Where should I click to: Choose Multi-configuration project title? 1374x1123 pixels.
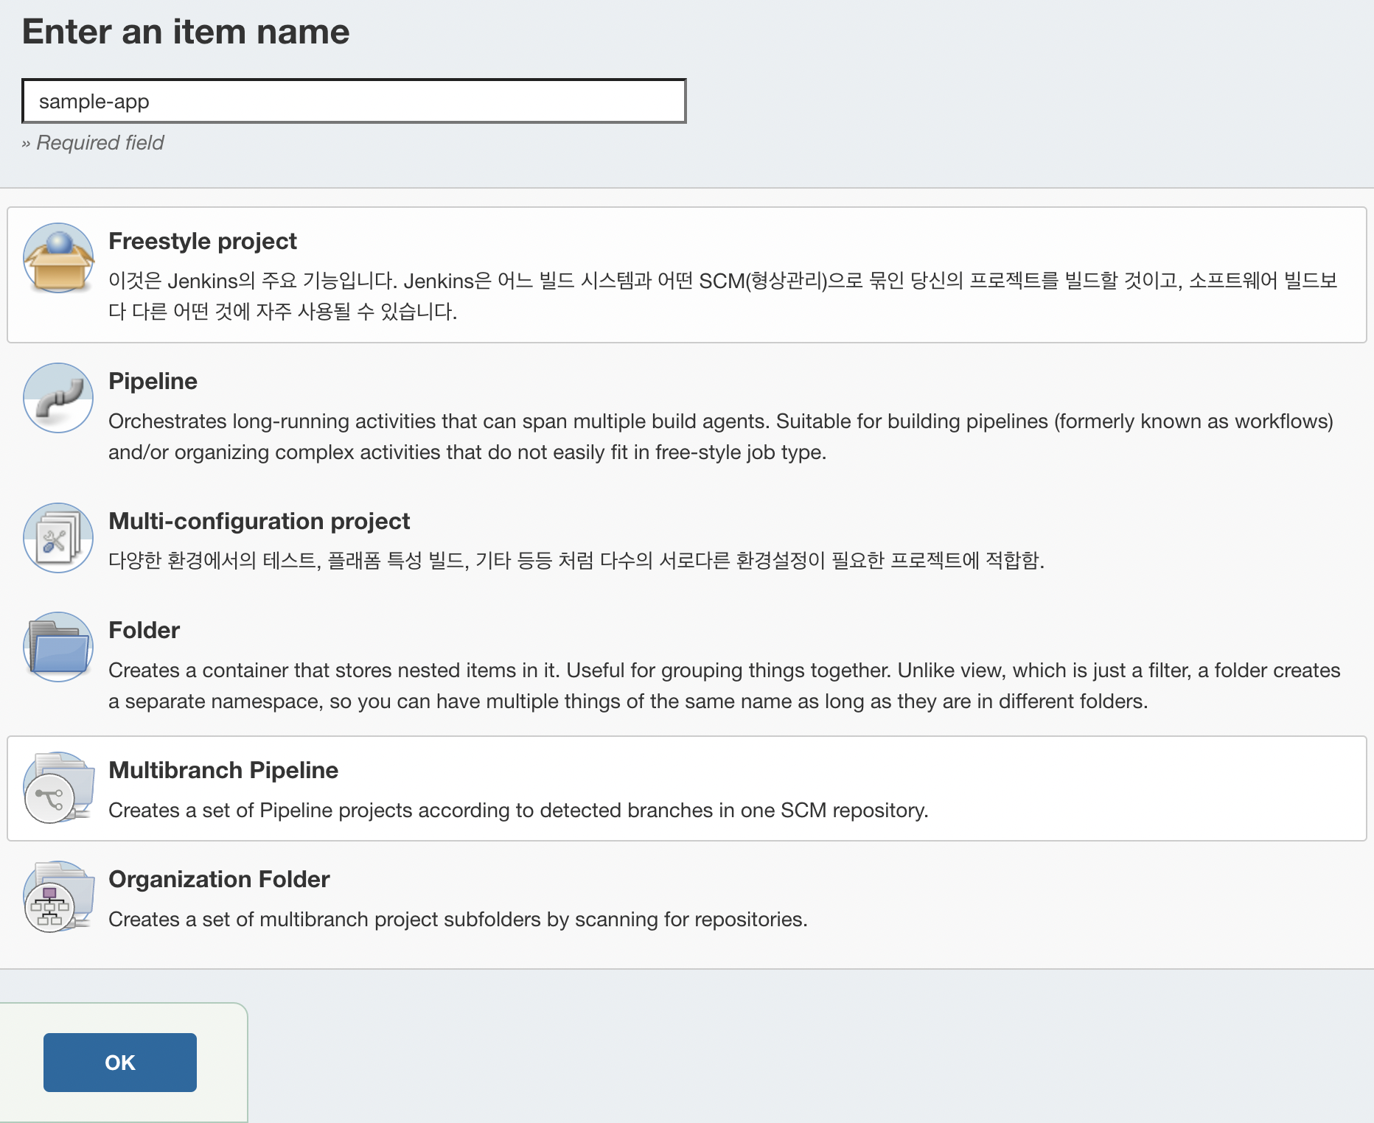(x=259, y=521)
